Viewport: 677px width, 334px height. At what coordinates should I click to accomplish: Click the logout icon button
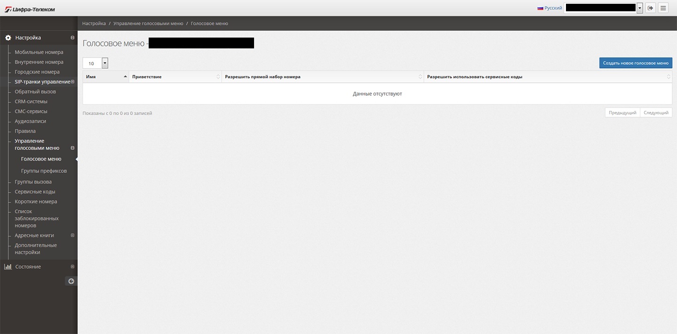click(651, 8)
